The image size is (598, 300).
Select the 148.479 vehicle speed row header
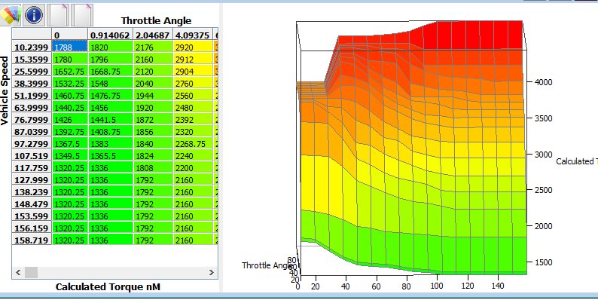tap(32, 204)
